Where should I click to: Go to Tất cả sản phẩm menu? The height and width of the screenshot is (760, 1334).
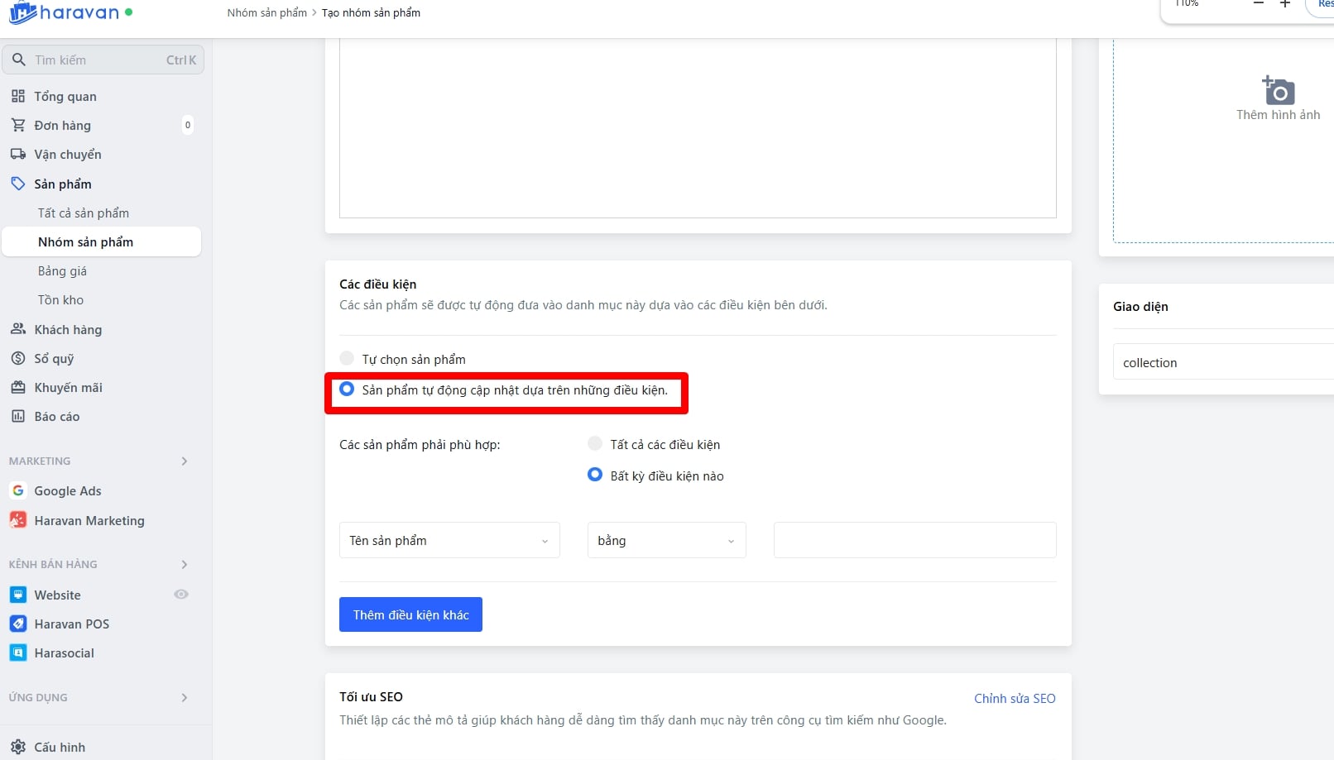[x=84, y=213]
